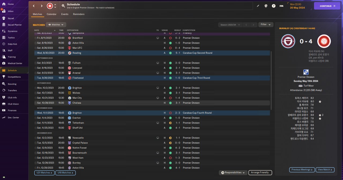This screenshot has width=343, height=180.
Task: Open the Responsibilities dropdown
Action: pyautogui.click(x=233, y=173)
